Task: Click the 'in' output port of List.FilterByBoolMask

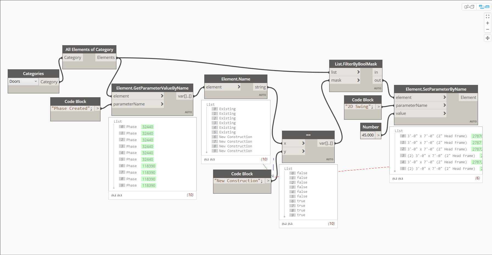Action: coord(377,72)
